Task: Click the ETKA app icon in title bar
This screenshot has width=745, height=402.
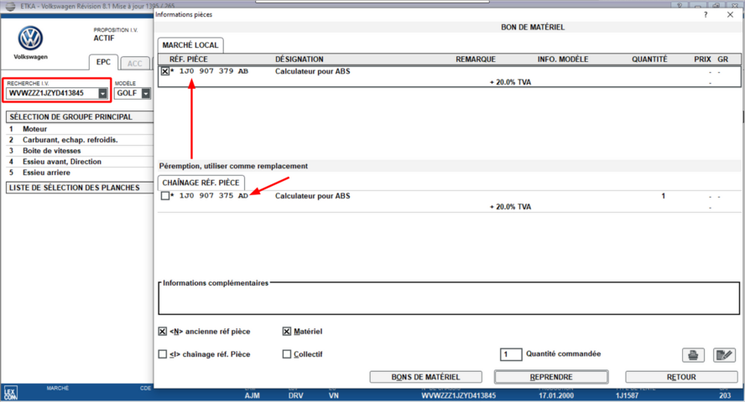Action: [x=10, y=6]
